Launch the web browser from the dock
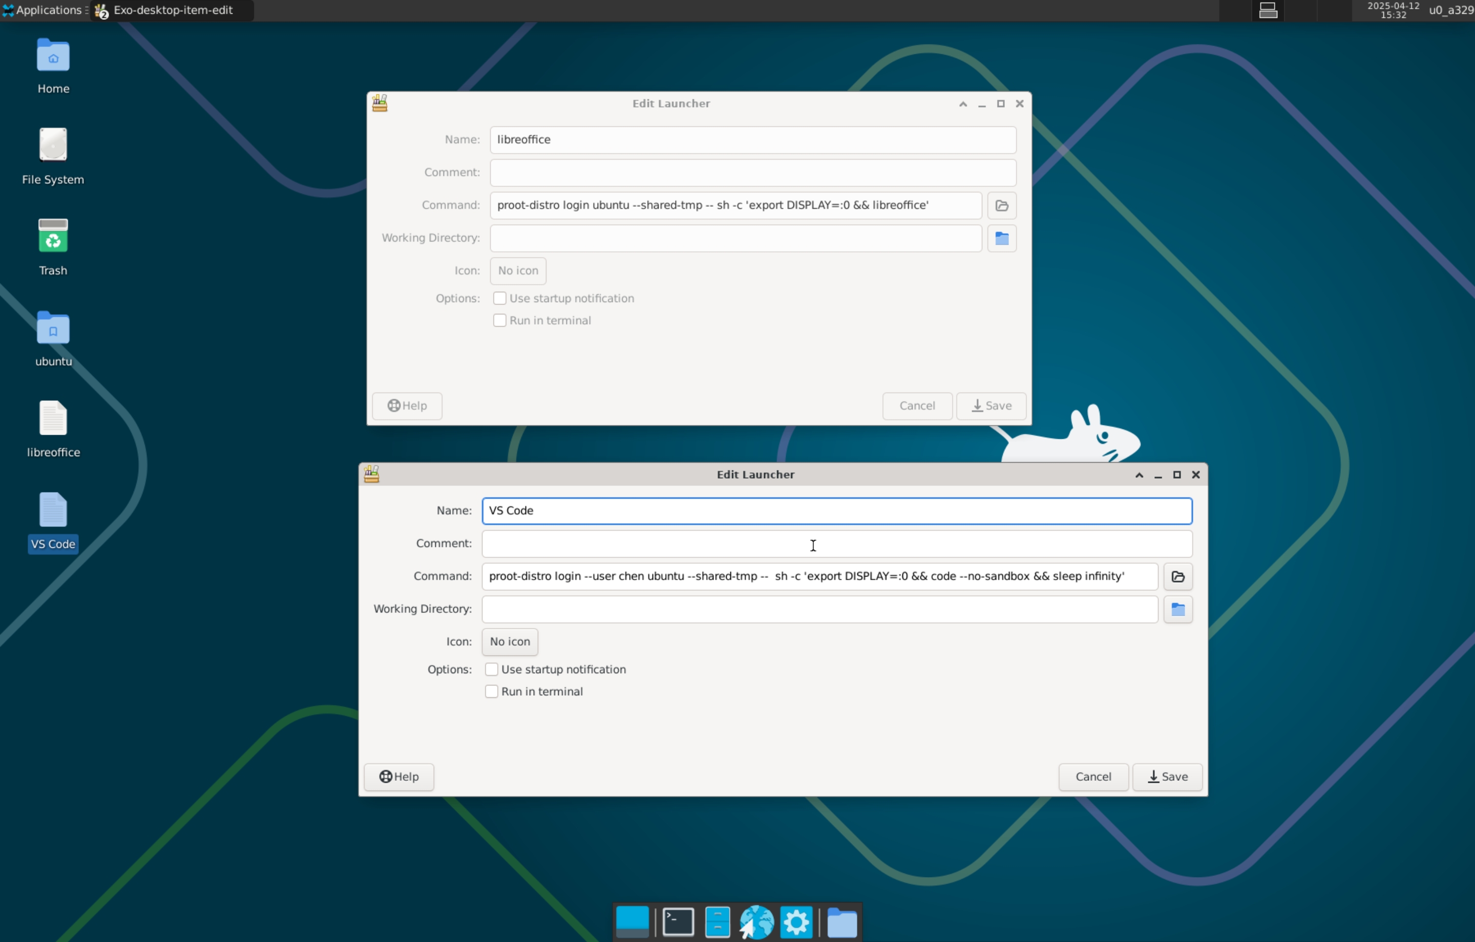This screenshot has width=1475, height=942. (x=756, y=922)
